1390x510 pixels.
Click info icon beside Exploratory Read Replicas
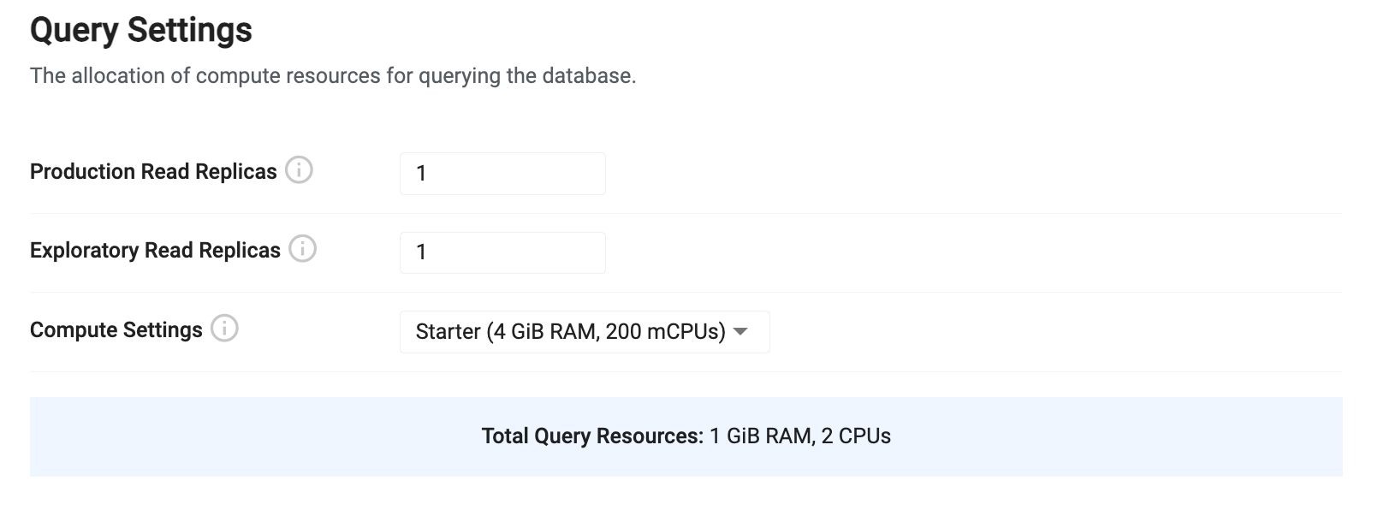(x=302, y=250)
